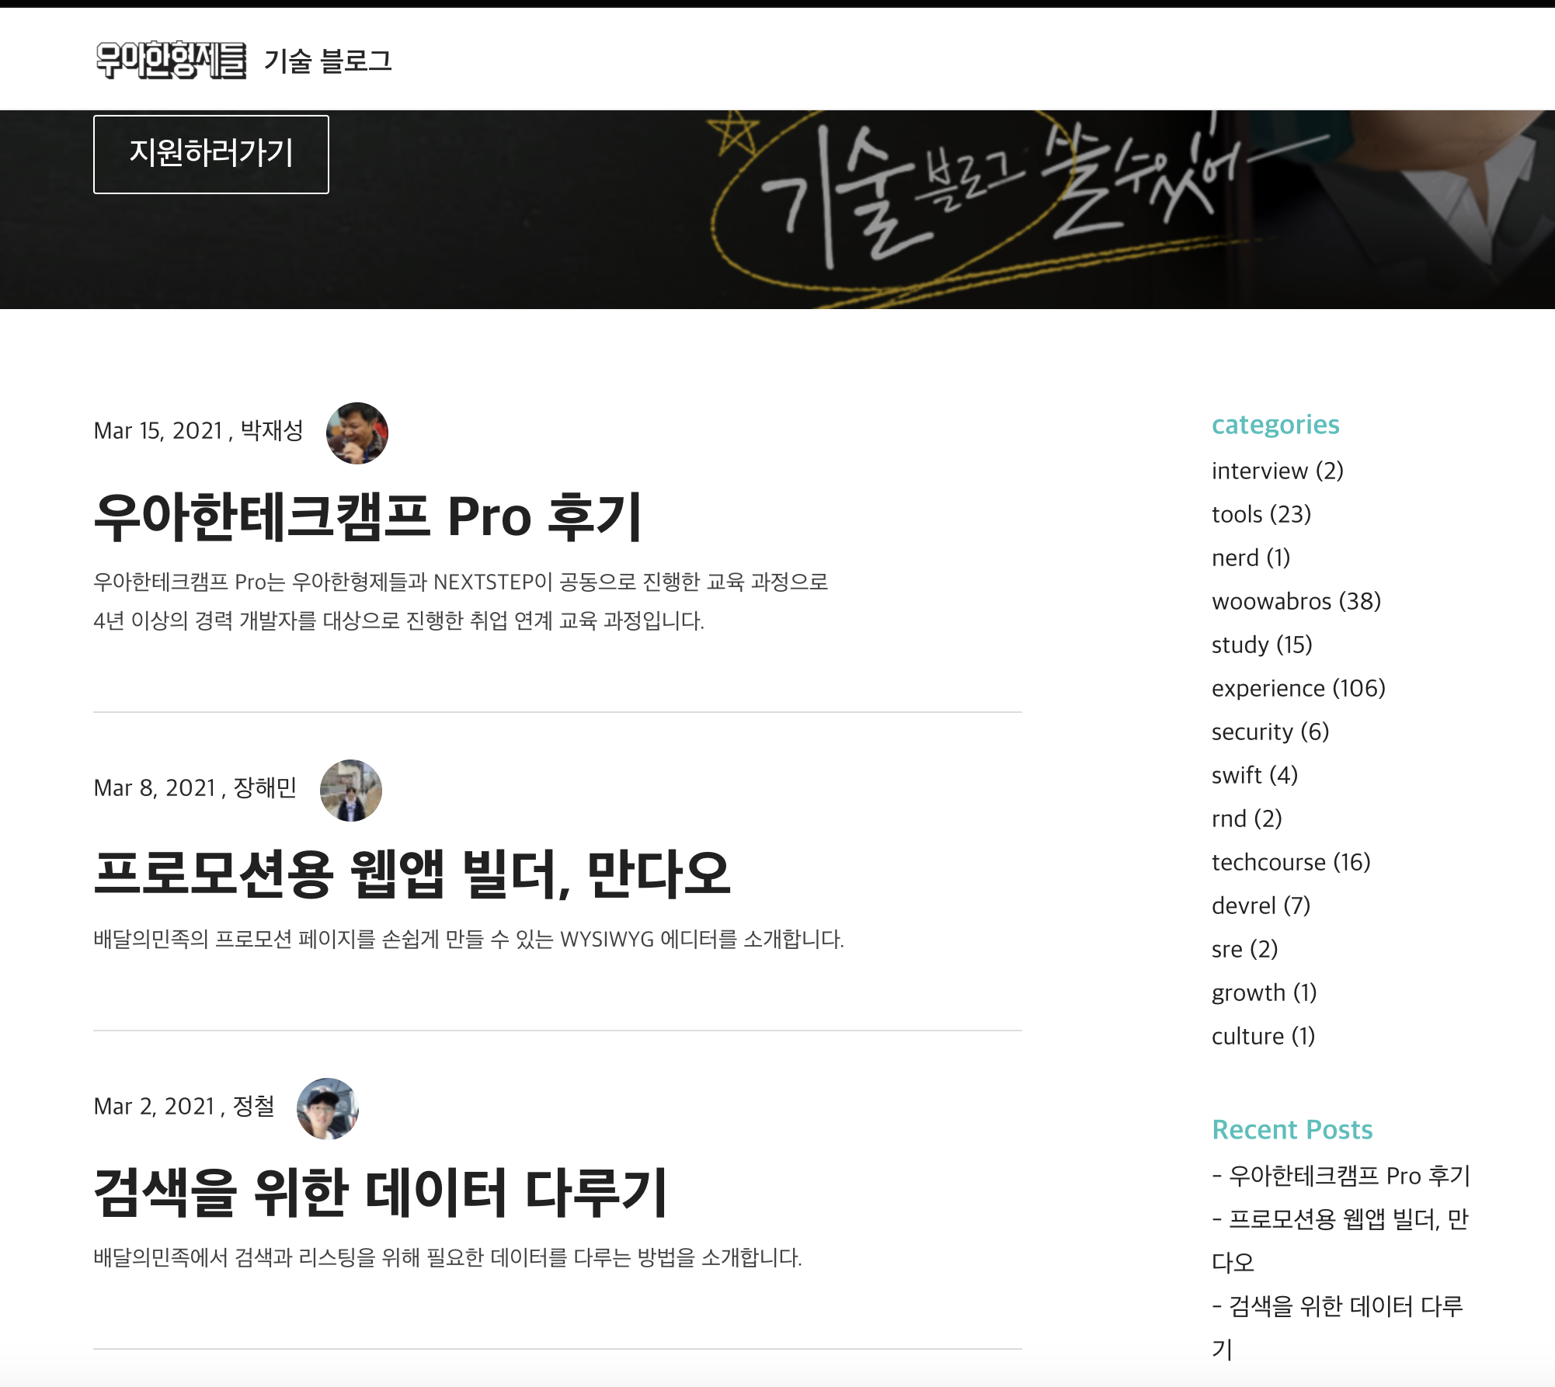Select the security (6) category
This screenshot has width=1555, height=1387.
click(1271, 732)
